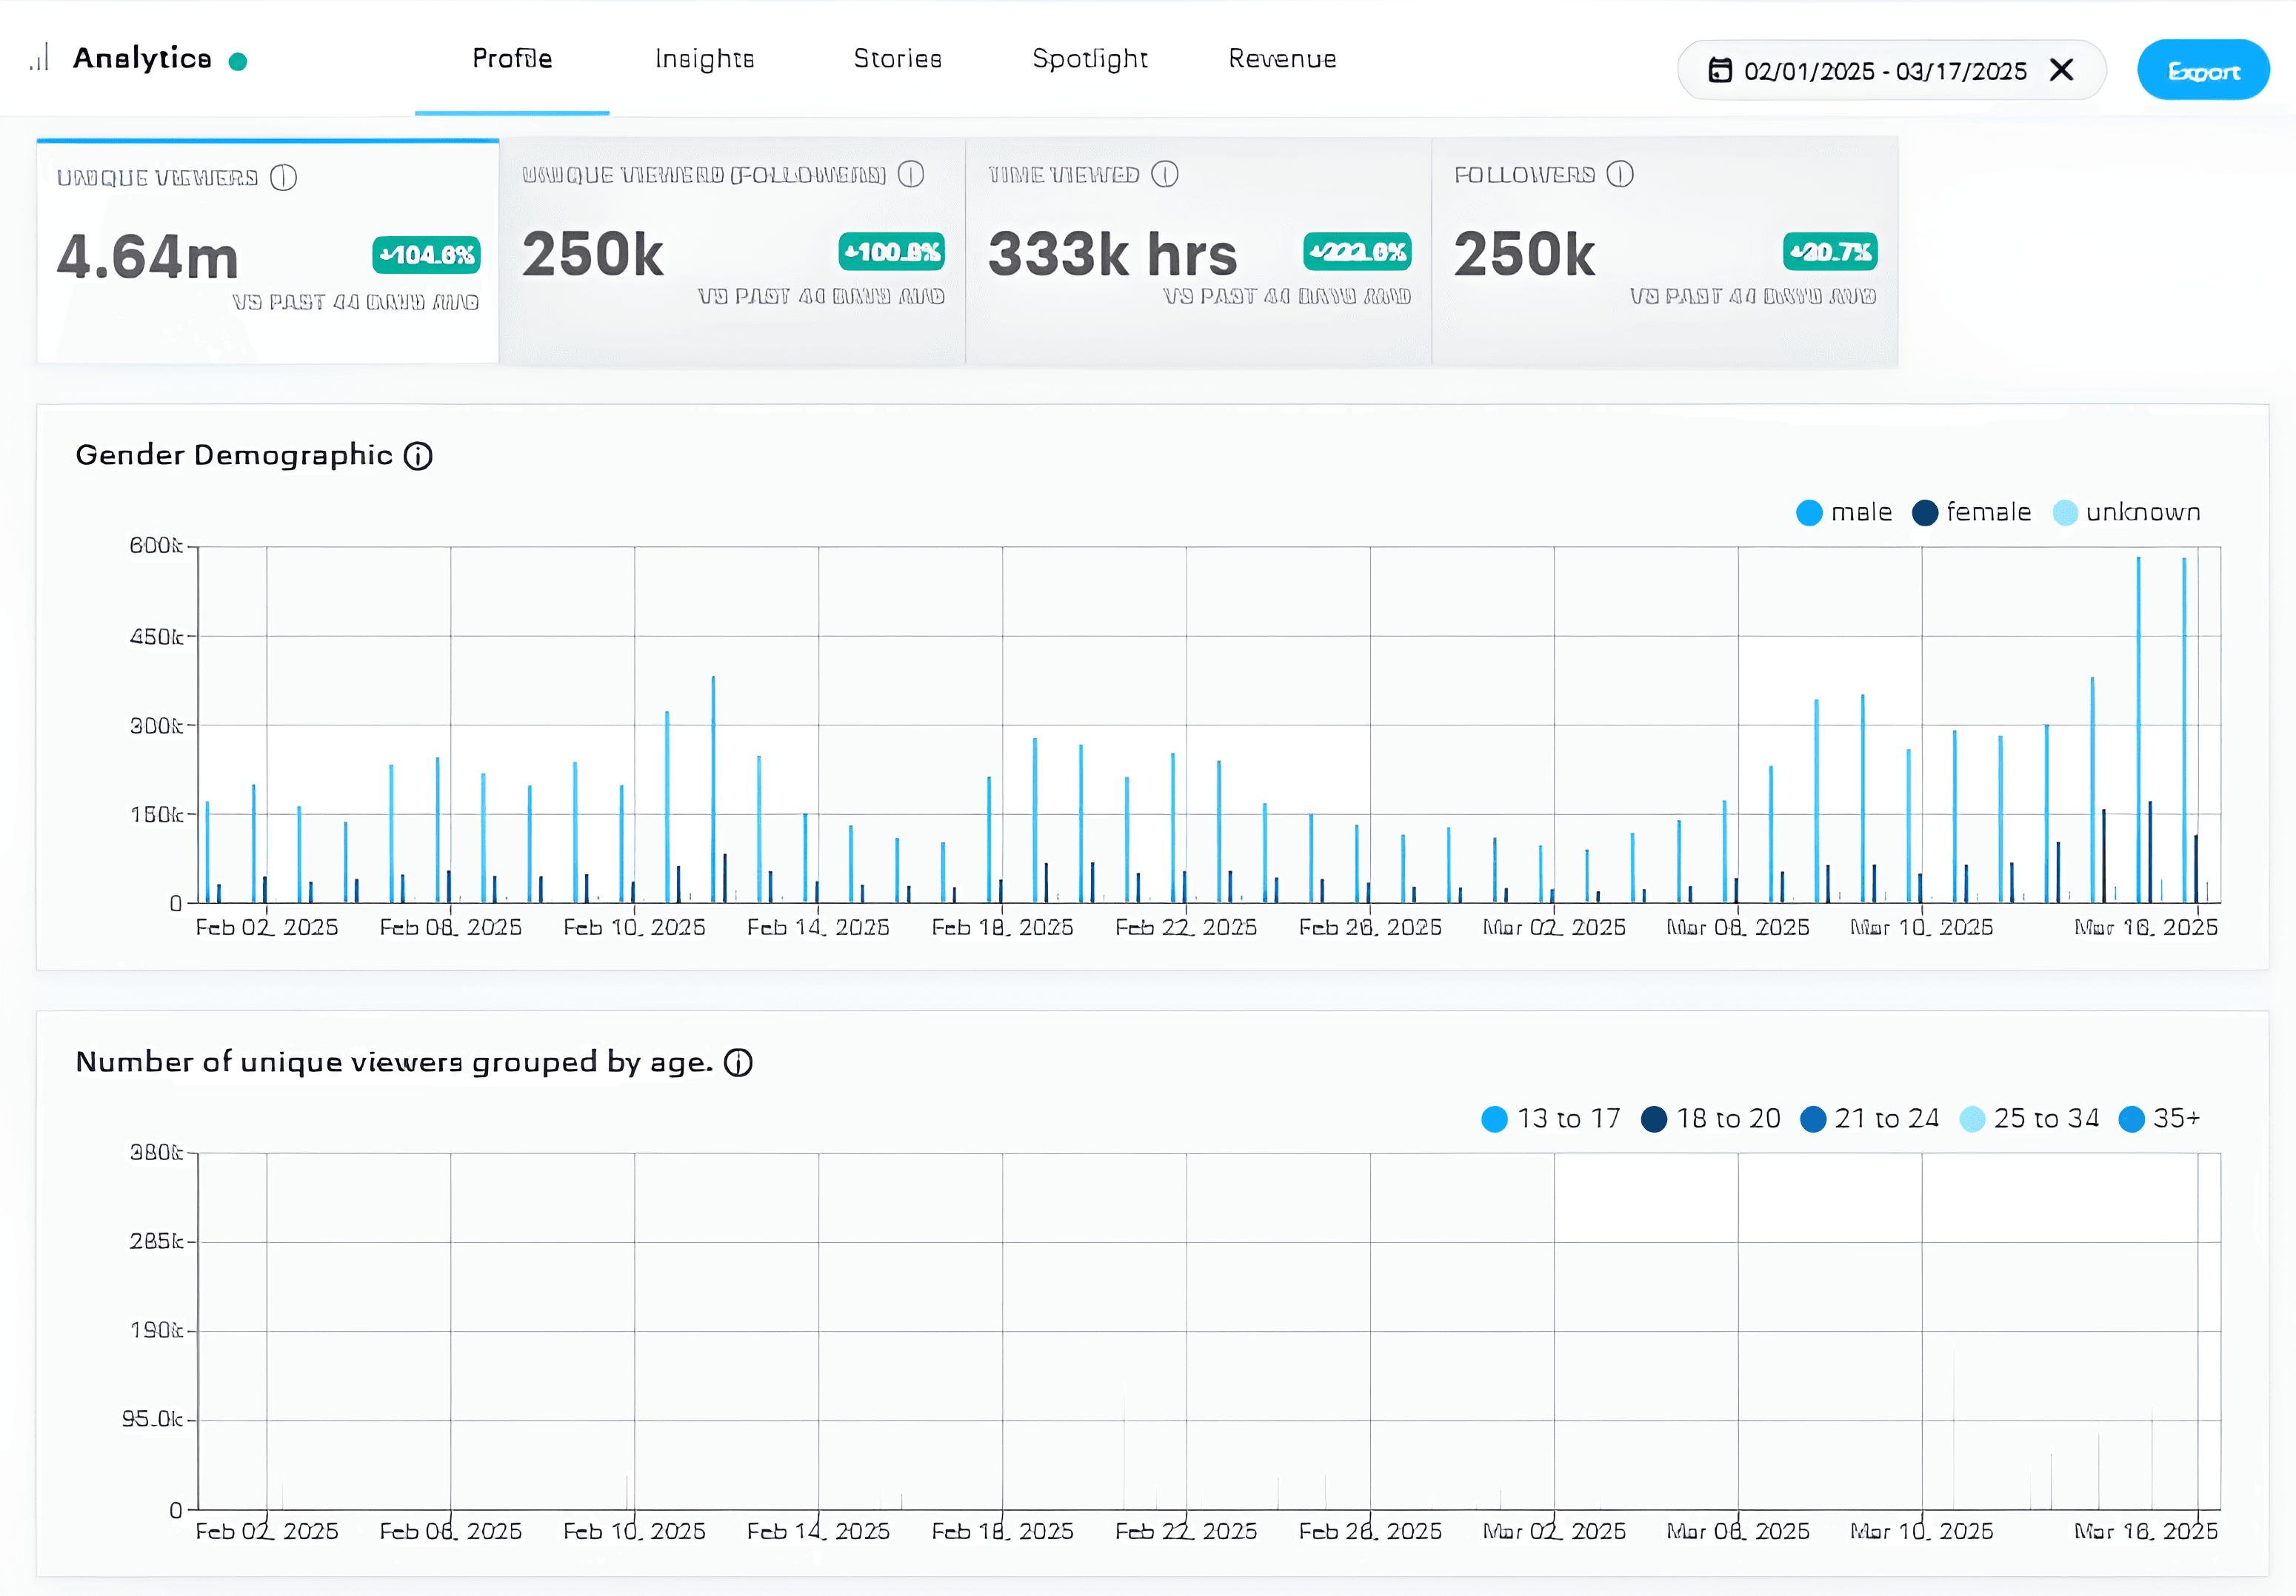
Task: Toggle the 25 to 34 age legend item
Action: (2029, 1119)
